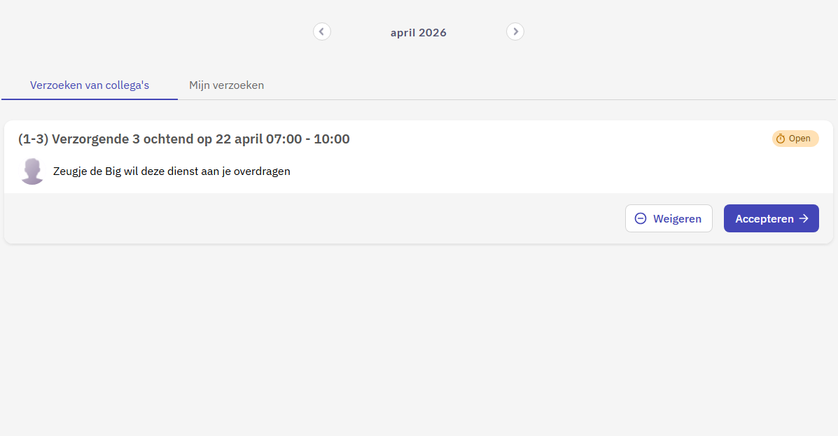Click the grey footer of request card
The height and width of the screenshot is (436, 838).
(x=315, y=218)
